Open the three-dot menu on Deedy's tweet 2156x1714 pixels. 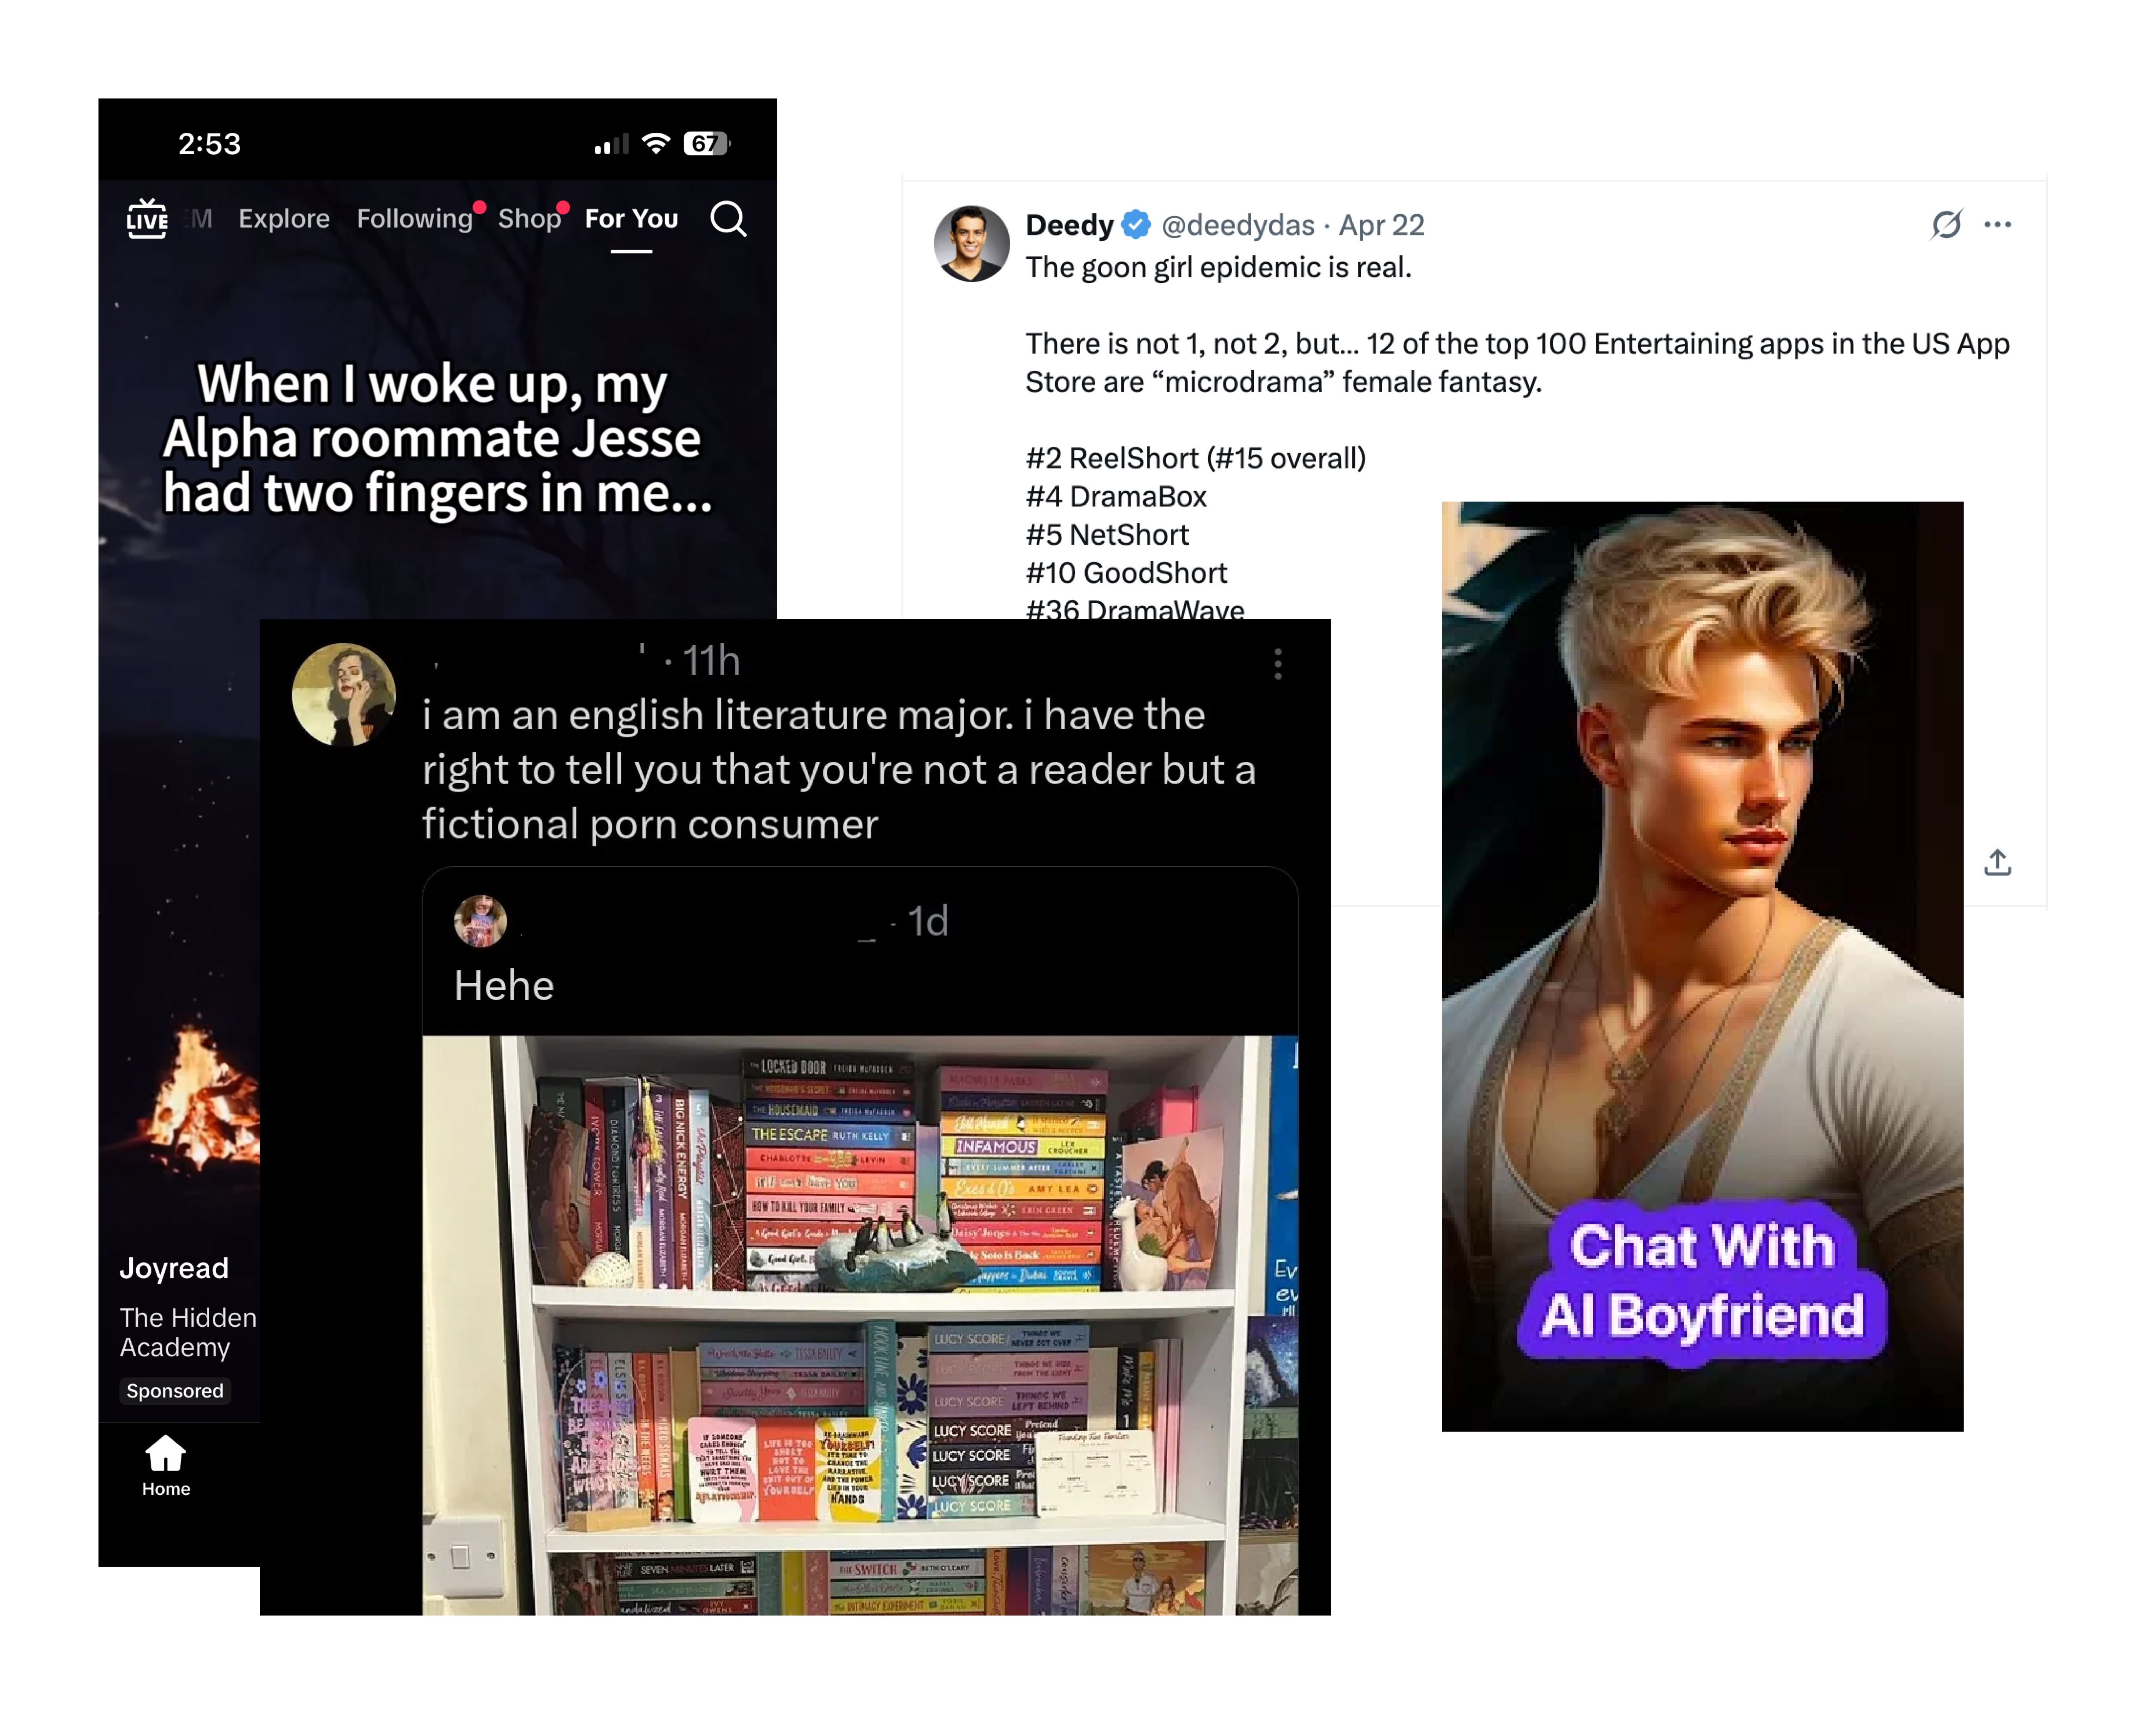click(1997, 224)
